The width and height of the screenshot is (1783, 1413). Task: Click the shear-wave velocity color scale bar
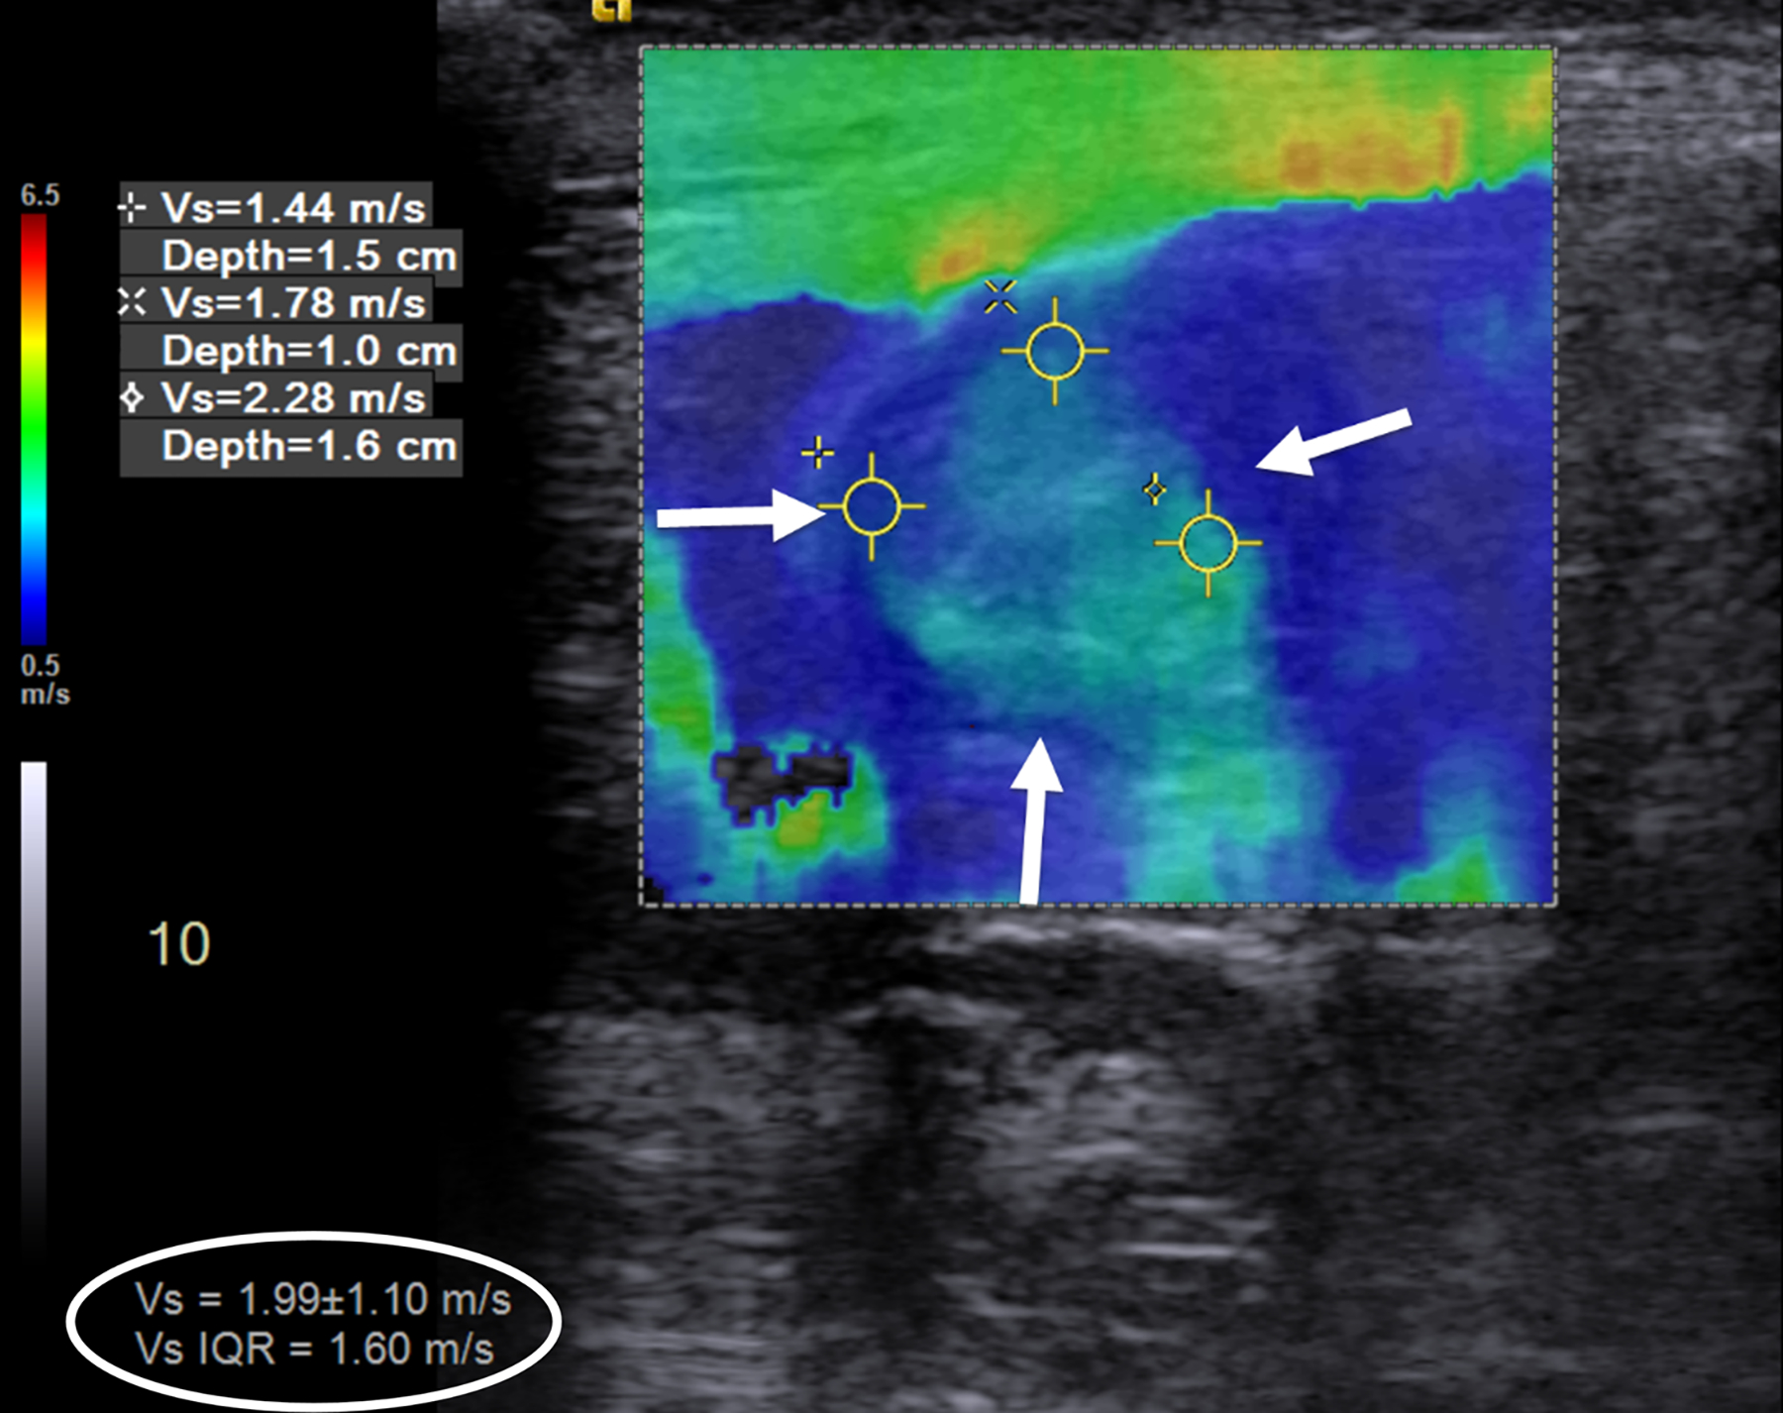35,430
